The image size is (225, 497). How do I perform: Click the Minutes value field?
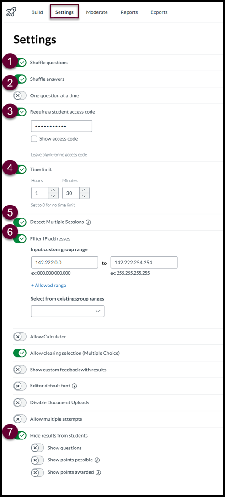point(71,193)
